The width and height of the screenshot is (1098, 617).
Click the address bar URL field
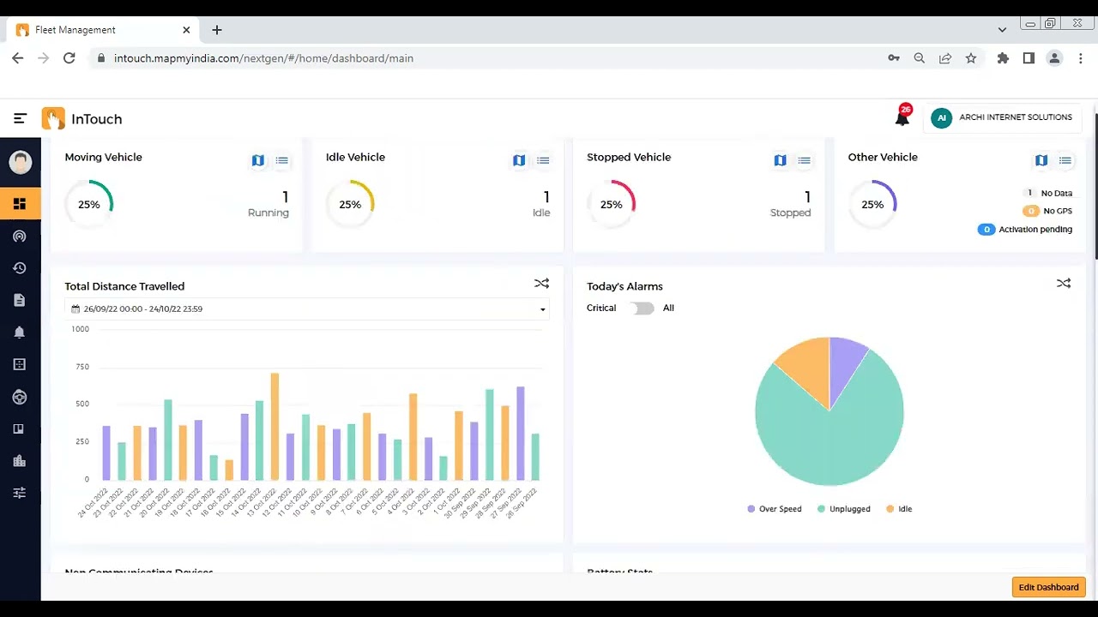tap(489, 58)
